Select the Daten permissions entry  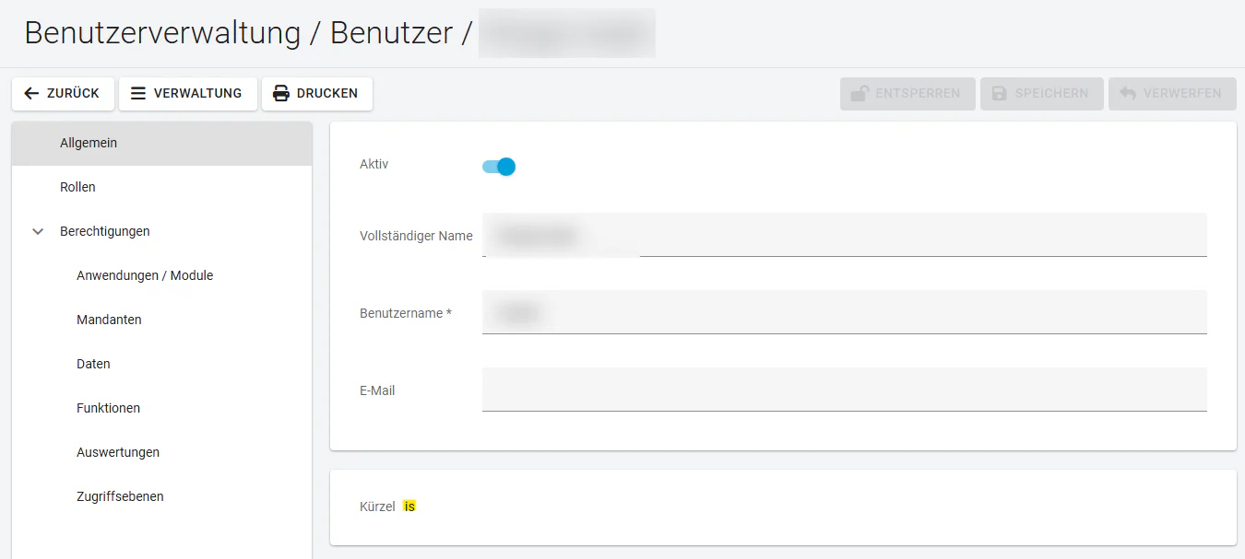tap(93, 365)
